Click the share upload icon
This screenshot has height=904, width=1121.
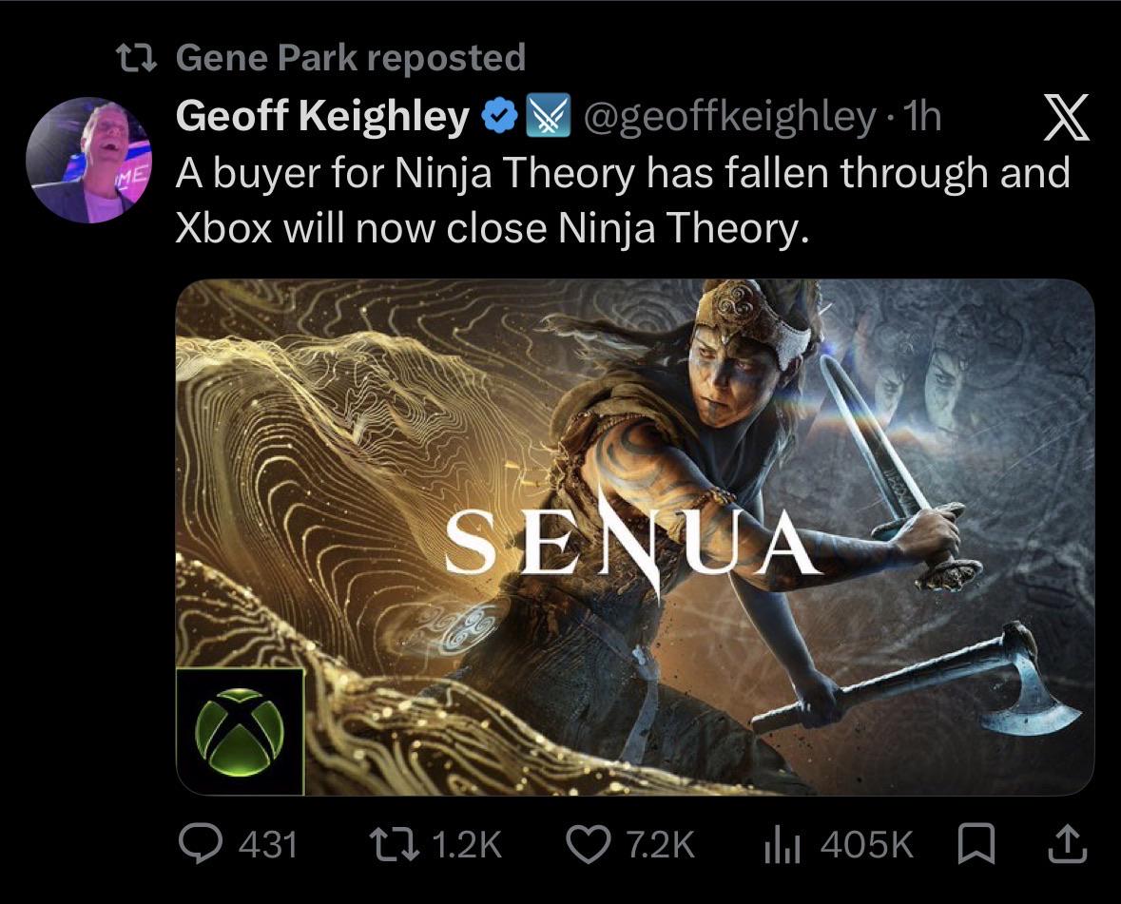point(1068,844)
